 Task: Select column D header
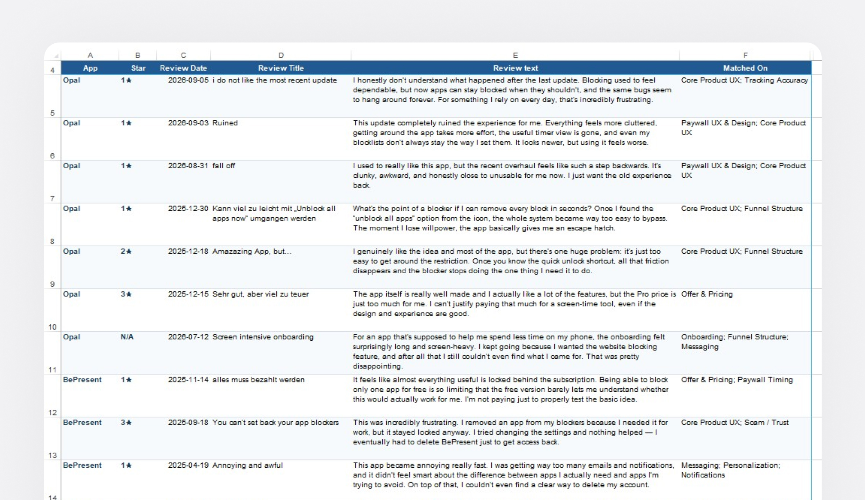281,55
